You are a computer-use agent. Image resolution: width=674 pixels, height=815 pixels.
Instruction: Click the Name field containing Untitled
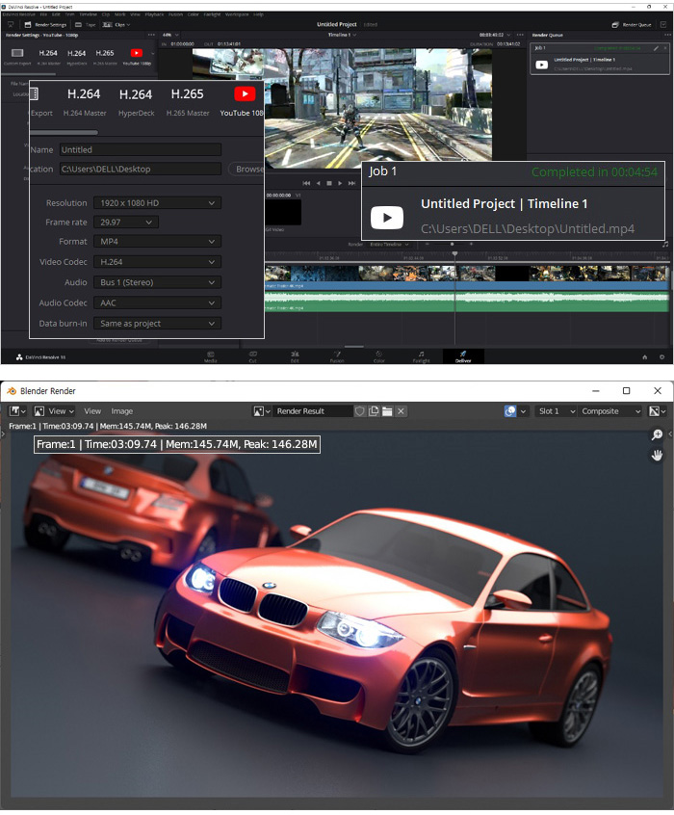tap(141, 149)
